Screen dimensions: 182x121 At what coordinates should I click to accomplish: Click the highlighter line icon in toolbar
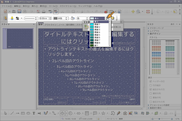(x=12, y=18)
